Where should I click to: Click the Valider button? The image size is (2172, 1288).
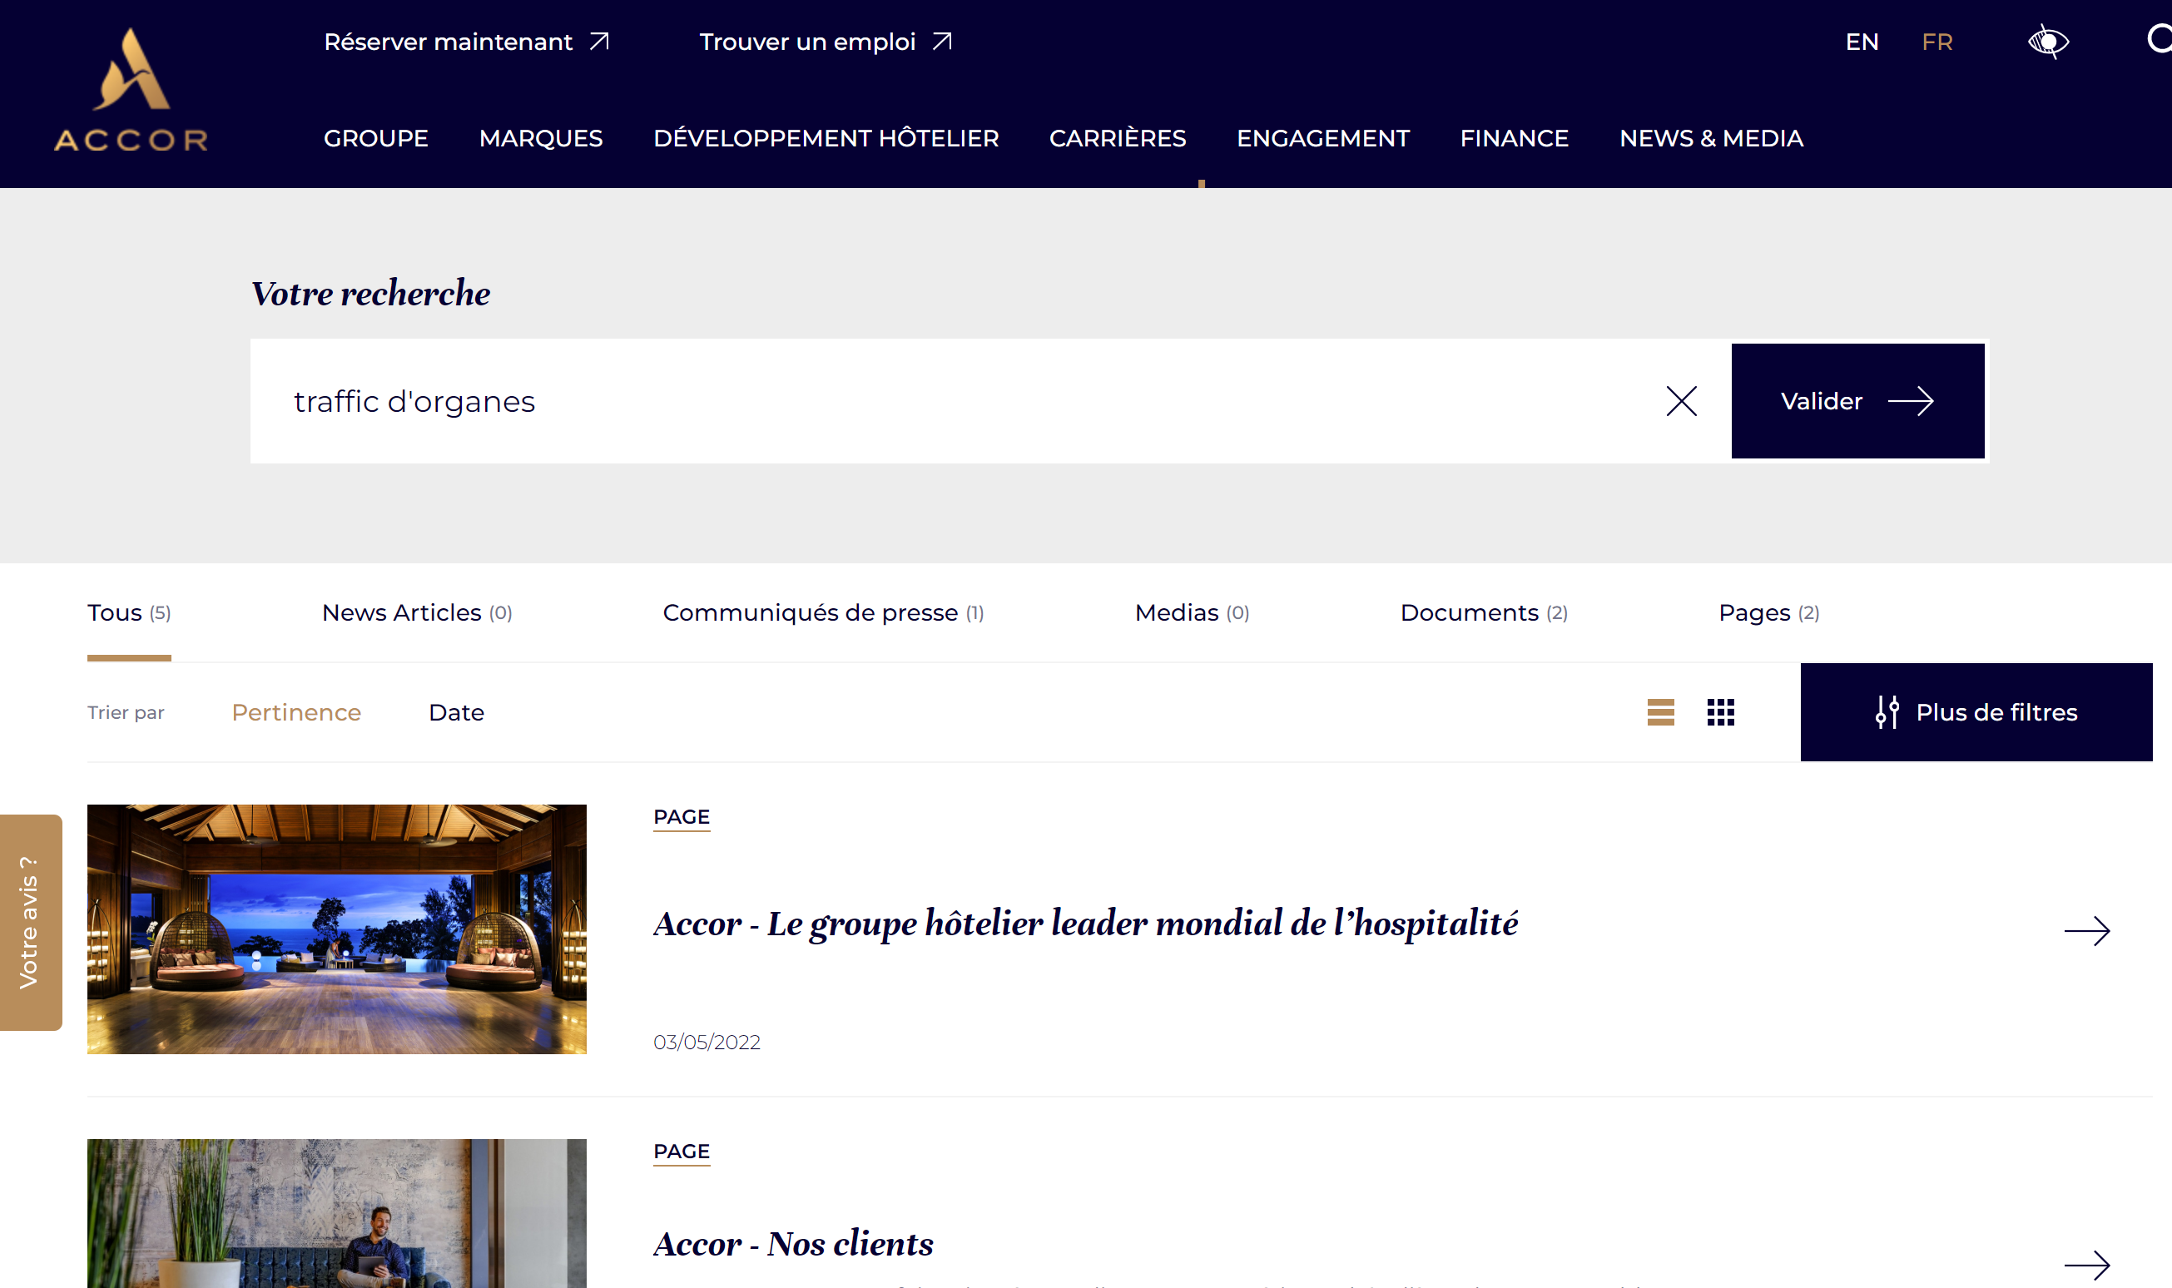[x=1857, y=401]
